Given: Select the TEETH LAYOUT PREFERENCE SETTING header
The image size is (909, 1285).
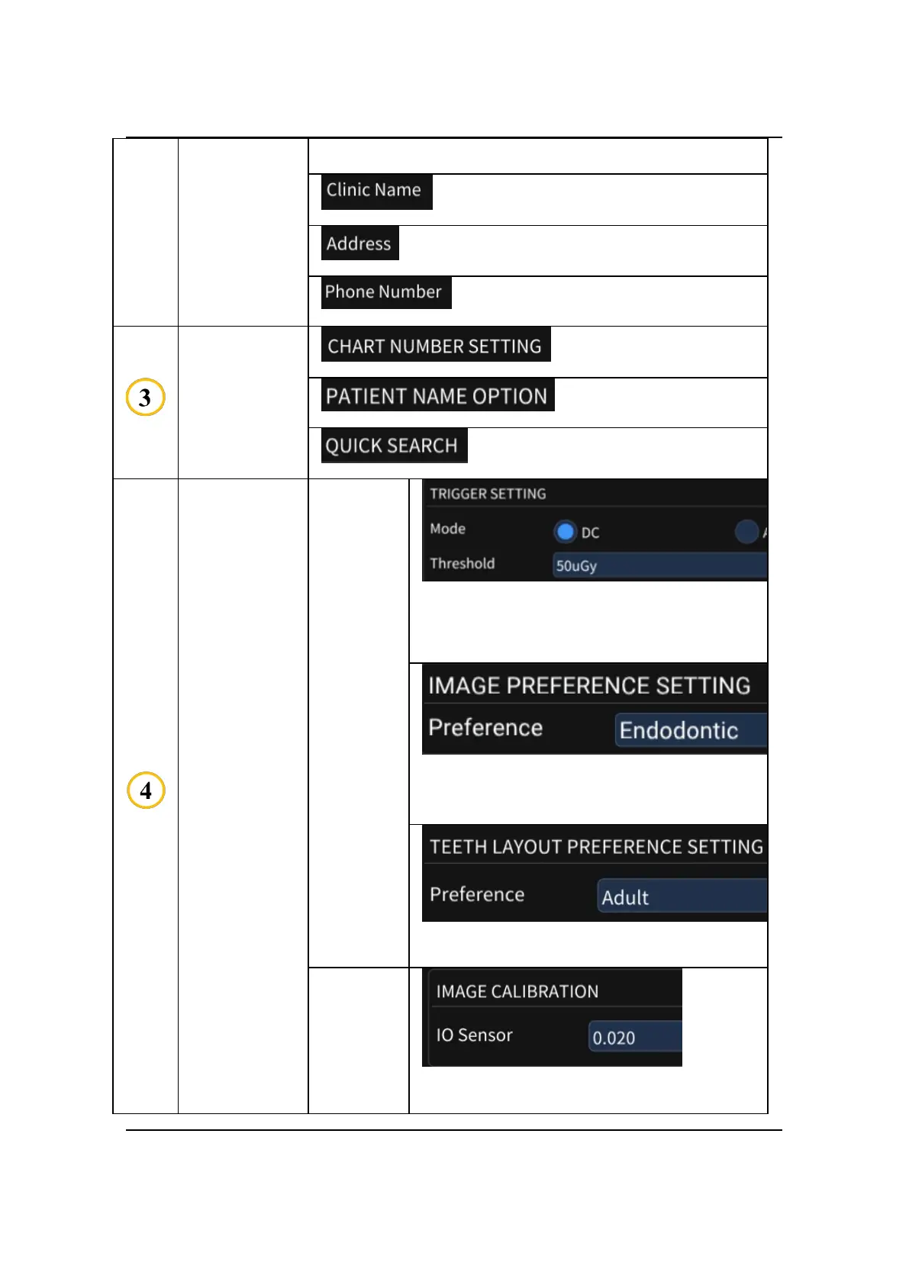Looking at the screenshot, I should coord(596,847).
